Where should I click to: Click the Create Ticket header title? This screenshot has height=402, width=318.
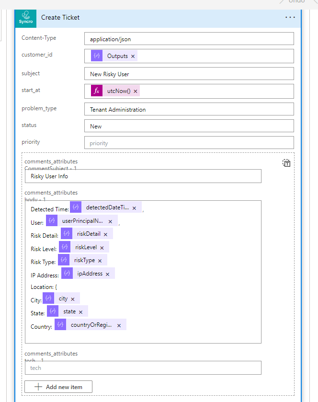[x=60, y=17]
